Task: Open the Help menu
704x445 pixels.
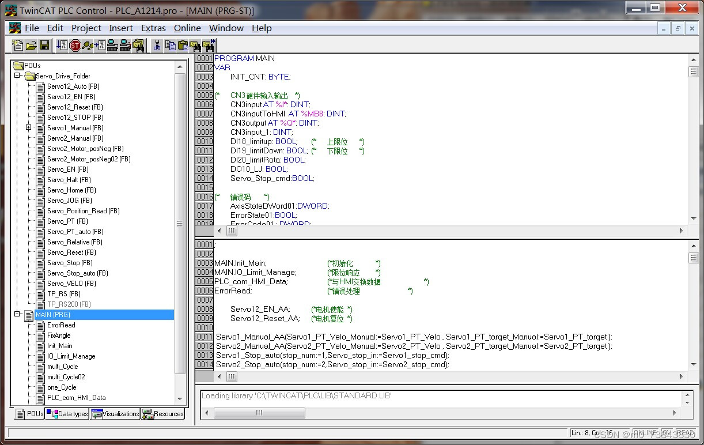Action: [x=262, y=28]
